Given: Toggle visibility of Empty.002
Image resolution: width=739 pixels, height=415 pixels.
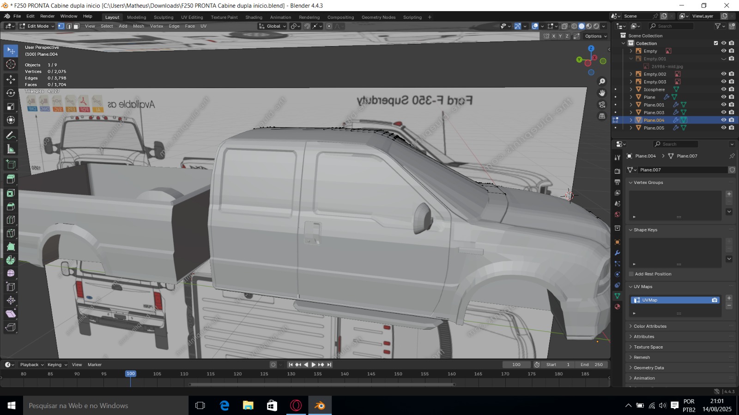Looking at the screenshot, I should point(724,74).
